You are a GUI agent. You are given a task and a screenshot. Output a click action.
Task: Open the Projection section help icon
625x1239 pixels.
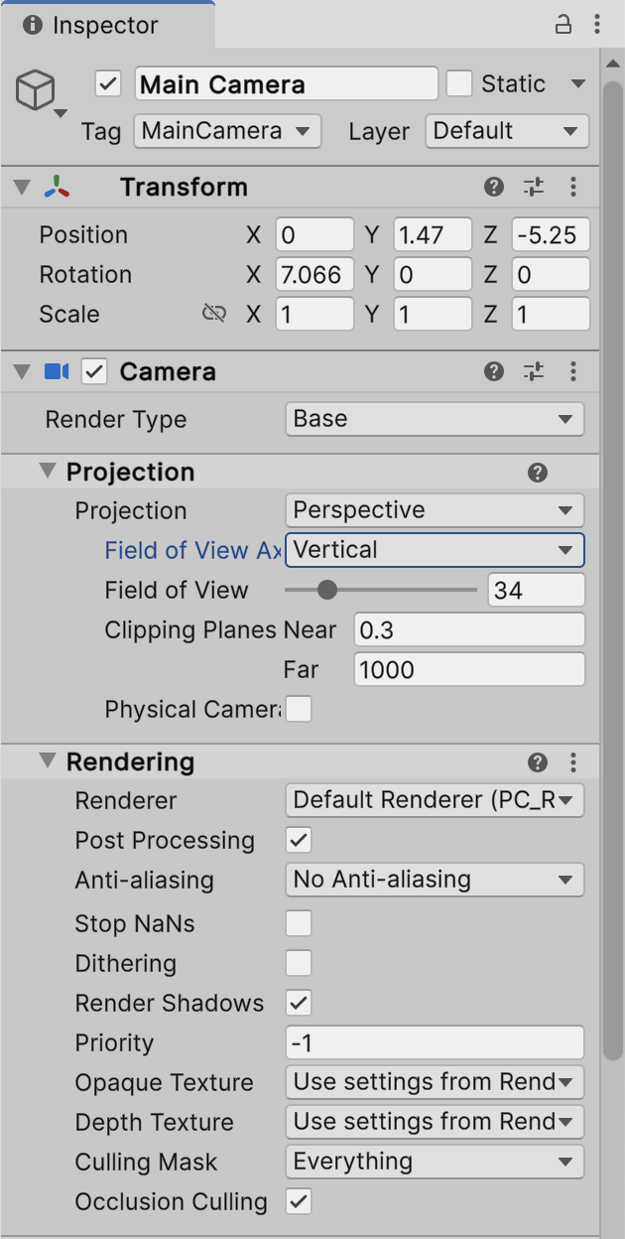pos(538,473)
